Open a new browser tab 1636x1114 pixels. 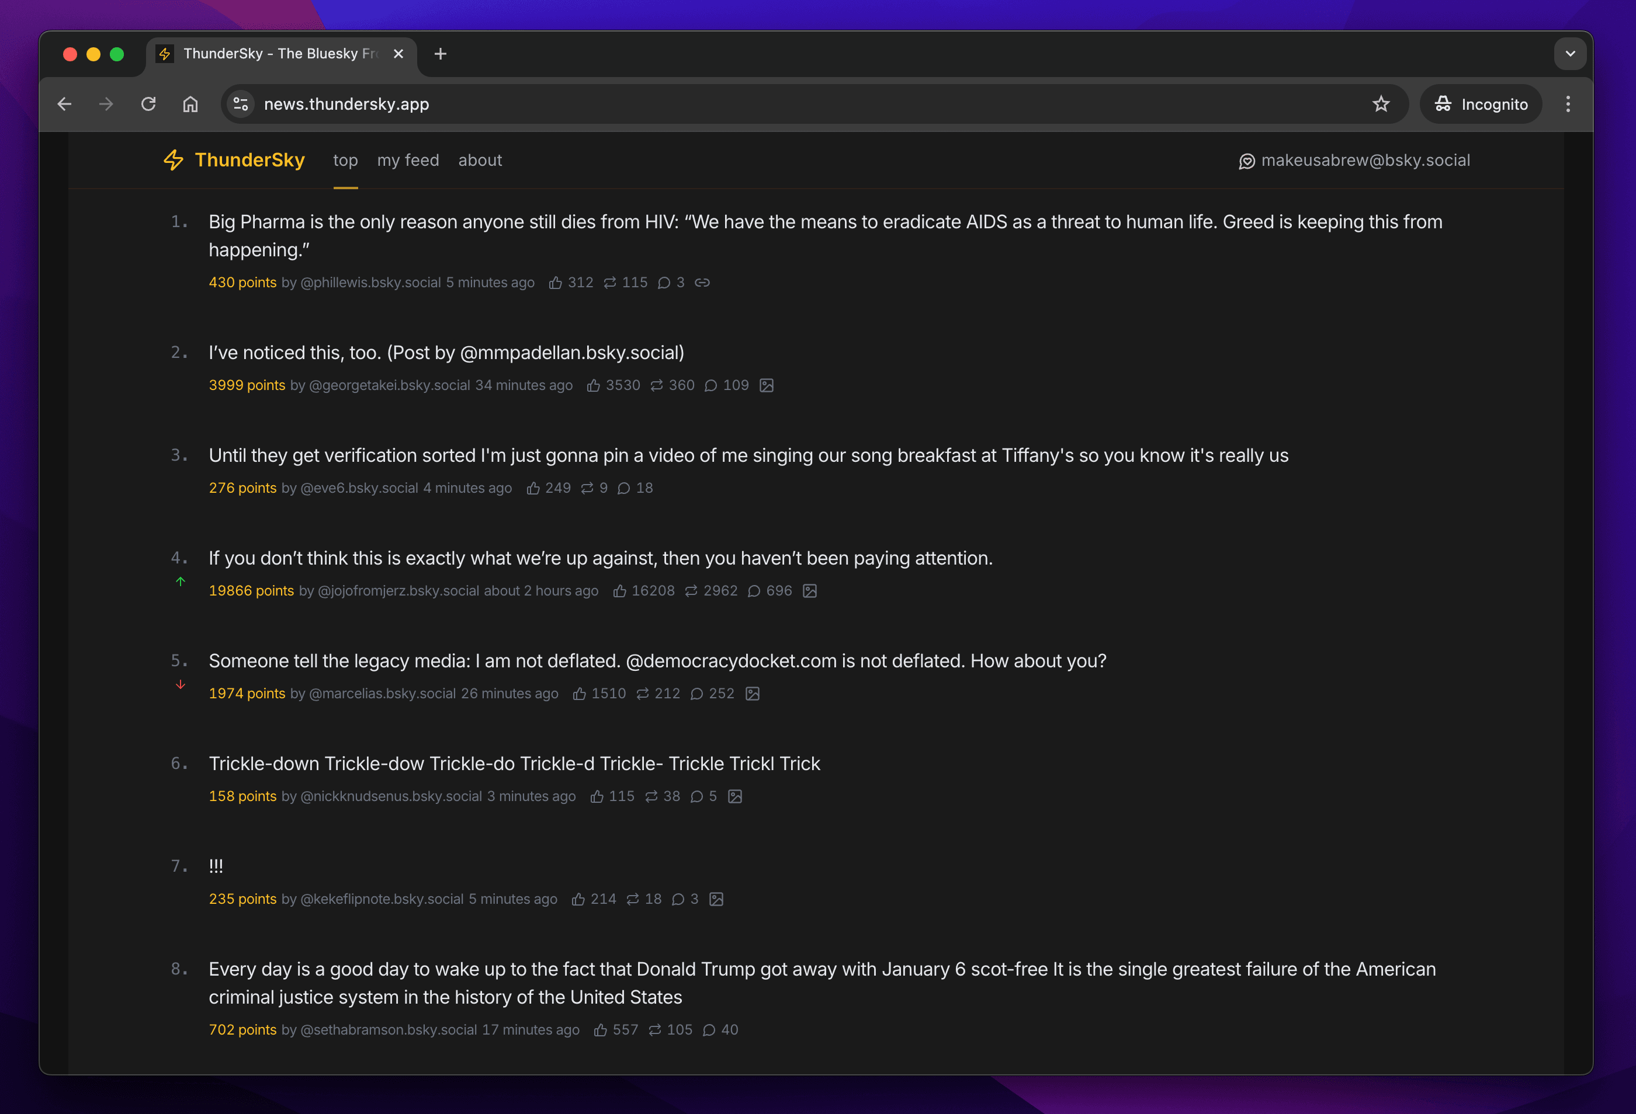tap(440, 54)
